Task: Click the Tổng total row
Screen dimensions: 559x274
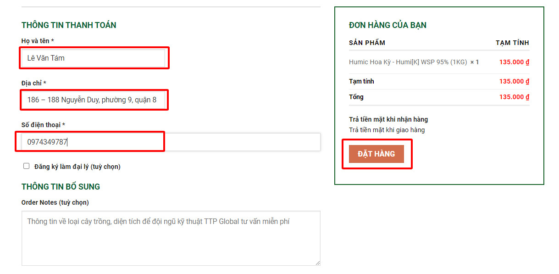Action: [x=440, y=97]
